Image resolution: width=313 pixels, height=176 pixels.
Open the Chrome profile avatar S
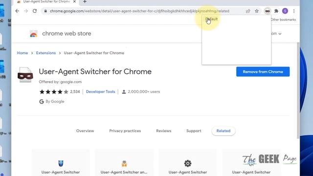coord(285,11)
